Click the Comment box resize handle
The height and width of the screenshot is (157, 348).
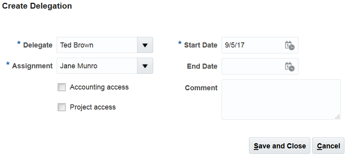pyautogui.click(x=337, y=117)
